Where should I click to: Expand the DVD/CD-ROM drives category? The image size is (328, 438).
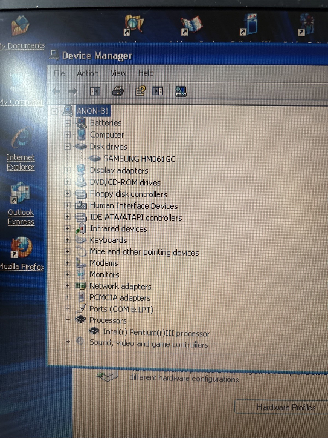[x=68, y=182]
